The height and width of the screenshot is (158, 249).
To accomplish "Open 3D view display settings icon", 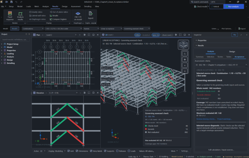I will point(176,35).
